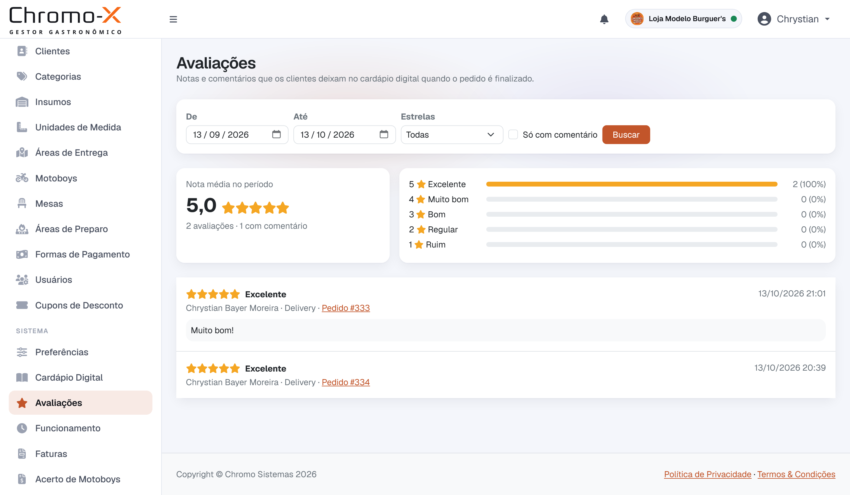The image size is (850, 495).
Task: Open Política de Privacidade link
Action: [x=707, y=474]
